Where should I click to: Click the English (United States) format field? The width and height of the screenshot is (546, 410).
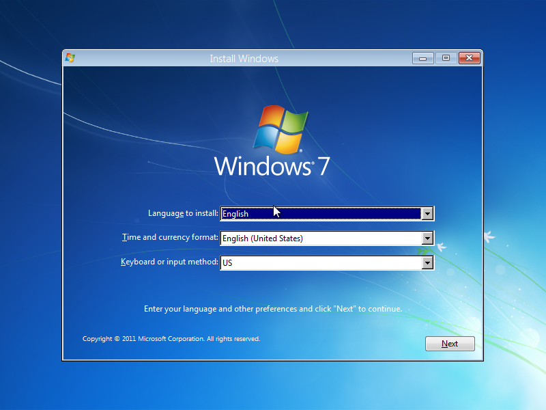point(321,238)
